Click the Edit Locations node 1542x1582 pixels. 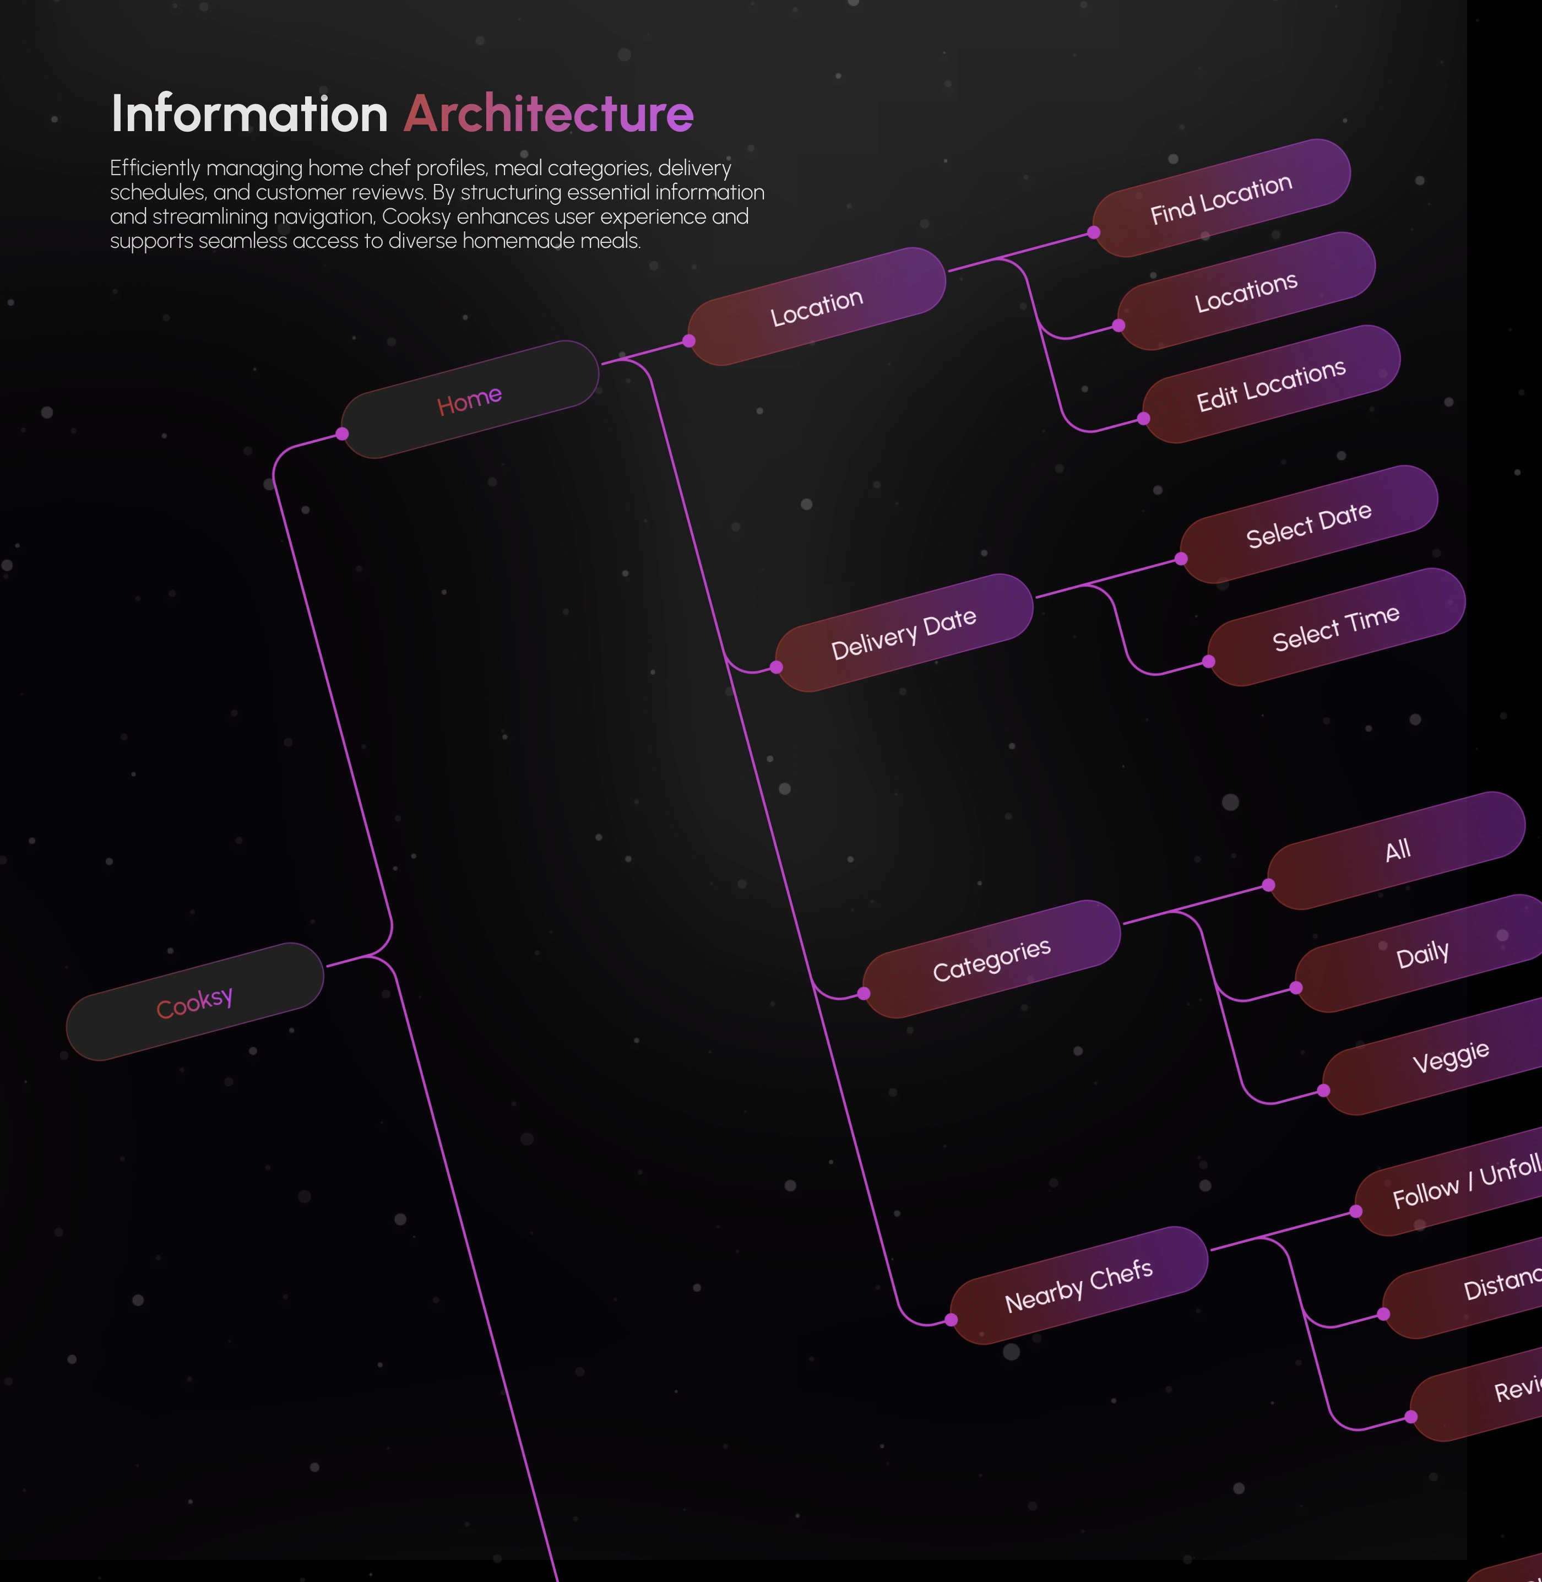pos(1272,384)
